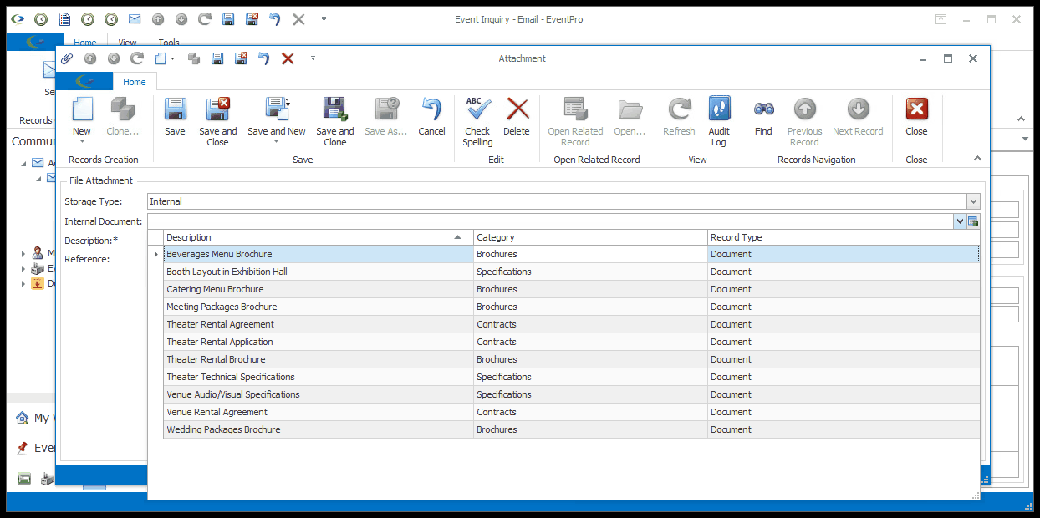Collapse the Attachment window ribbon
Viewport: 1040px width, 518px height.
[x=977, y=158]
